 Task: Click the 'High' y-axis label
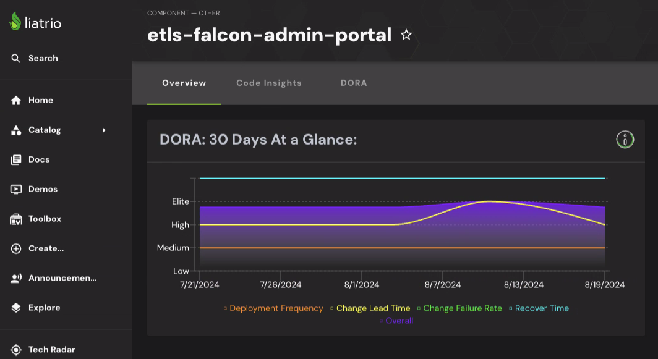[x=180, y=225]
